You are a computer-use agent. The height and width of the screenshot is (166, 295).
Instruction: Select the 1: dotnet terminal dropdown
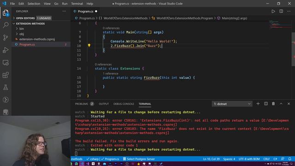pos(232,104)
